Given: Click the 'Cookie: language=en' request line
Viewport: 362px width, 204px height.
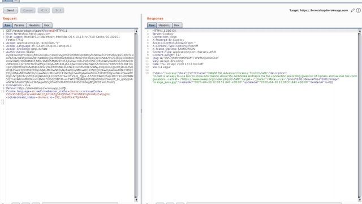Looking at the screenshot, I should (x=58, y=94).
